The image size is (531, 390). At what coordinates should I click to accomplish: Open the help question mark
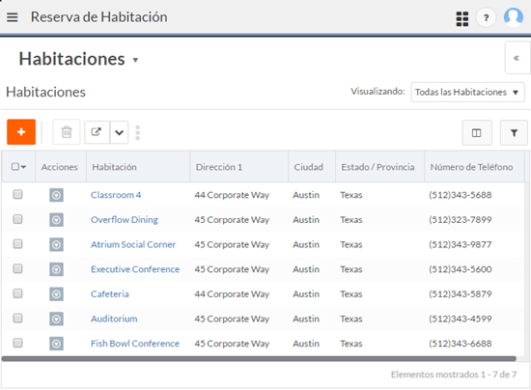tap(486, 17)
